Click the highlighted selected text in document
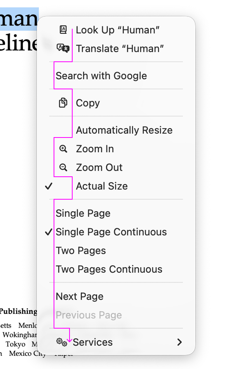 19,19
